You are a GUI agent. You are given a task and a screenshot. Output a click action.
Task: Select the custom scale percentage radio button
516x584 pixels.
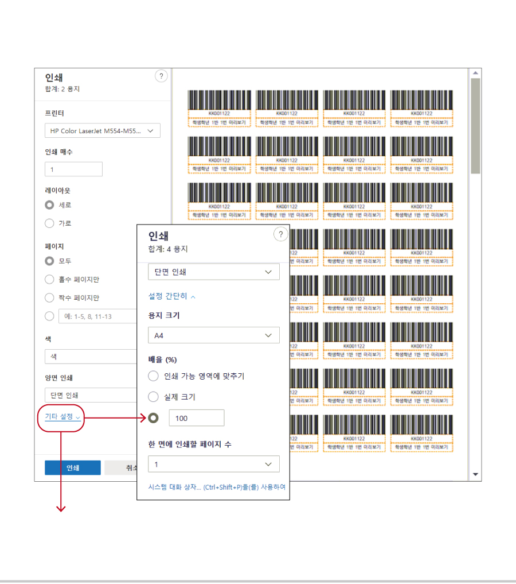pos(153,418)
